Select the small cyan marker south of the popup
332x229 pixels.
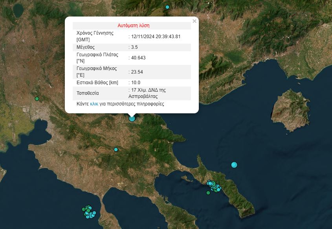coord(116,150)
